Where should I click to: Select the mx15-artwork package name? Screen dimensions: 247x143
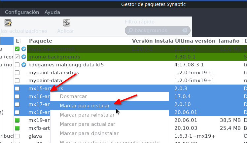(x=46, y=89)
